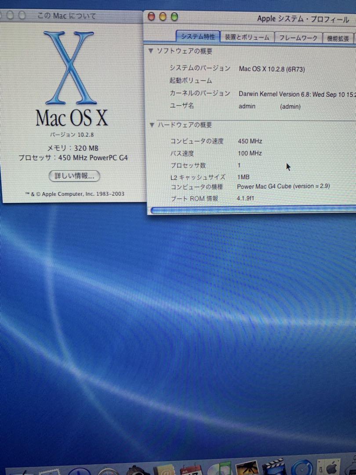Close the Apple システム・プロフィール window
356x475 pixels.
(x=151, y=16)
